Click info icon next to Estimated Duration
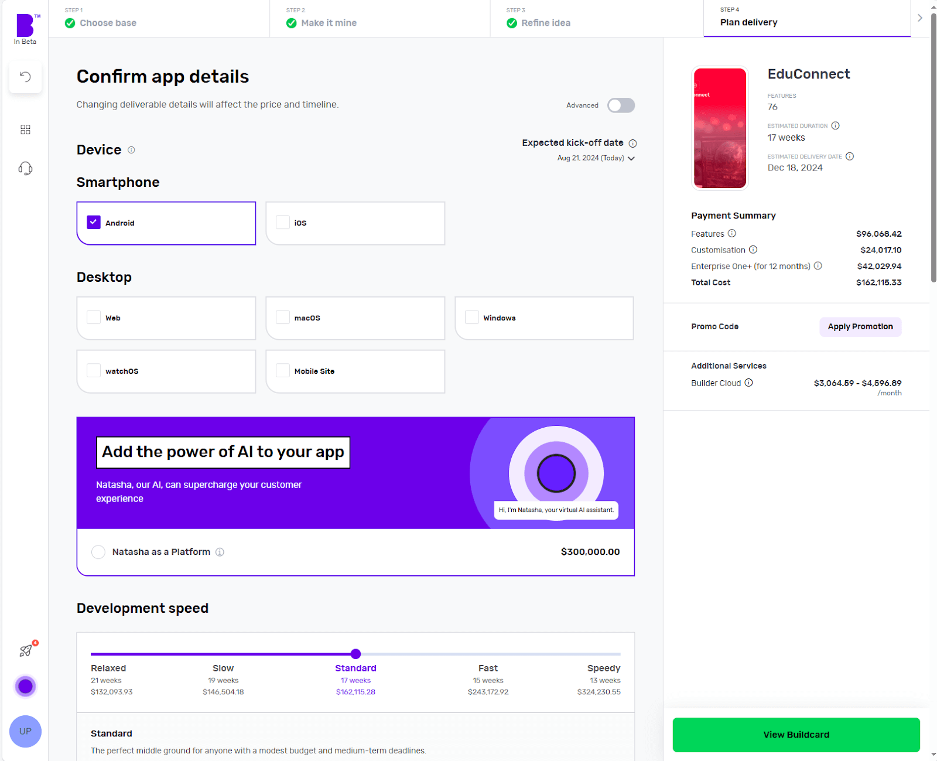 (x=836, y=126)
